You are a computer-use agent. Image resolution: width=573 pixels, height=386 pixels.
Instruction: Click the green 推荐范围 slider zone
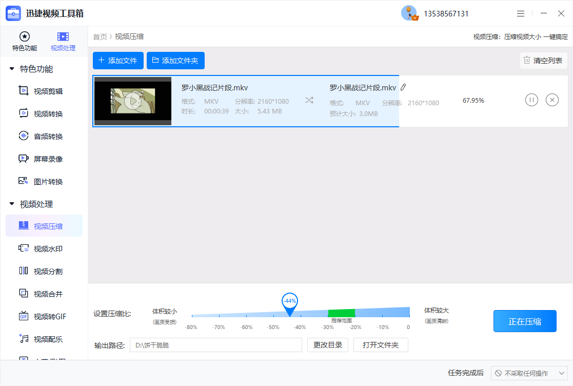[341, 313]
